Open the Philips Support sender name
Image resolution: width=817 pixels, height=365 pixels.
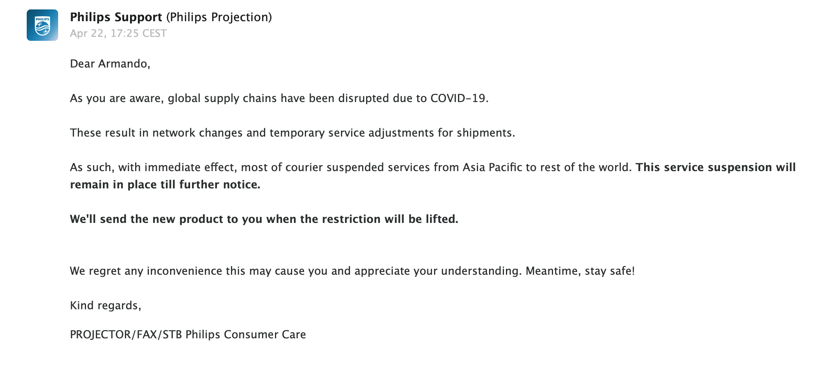116,17
